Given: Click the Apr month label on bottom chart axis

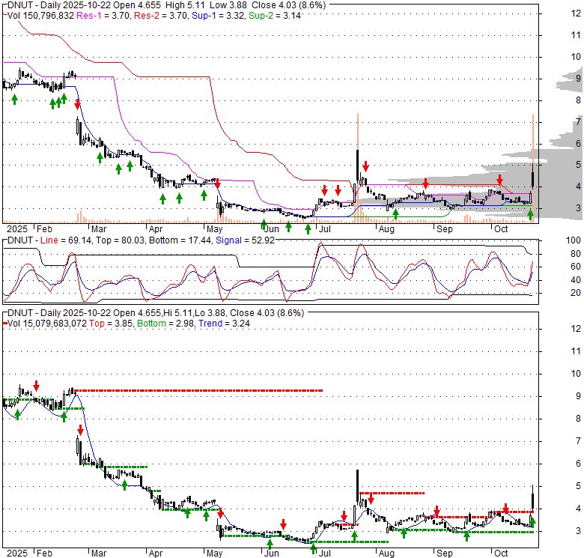Looking at the screenshot, I should click(155, 554).
